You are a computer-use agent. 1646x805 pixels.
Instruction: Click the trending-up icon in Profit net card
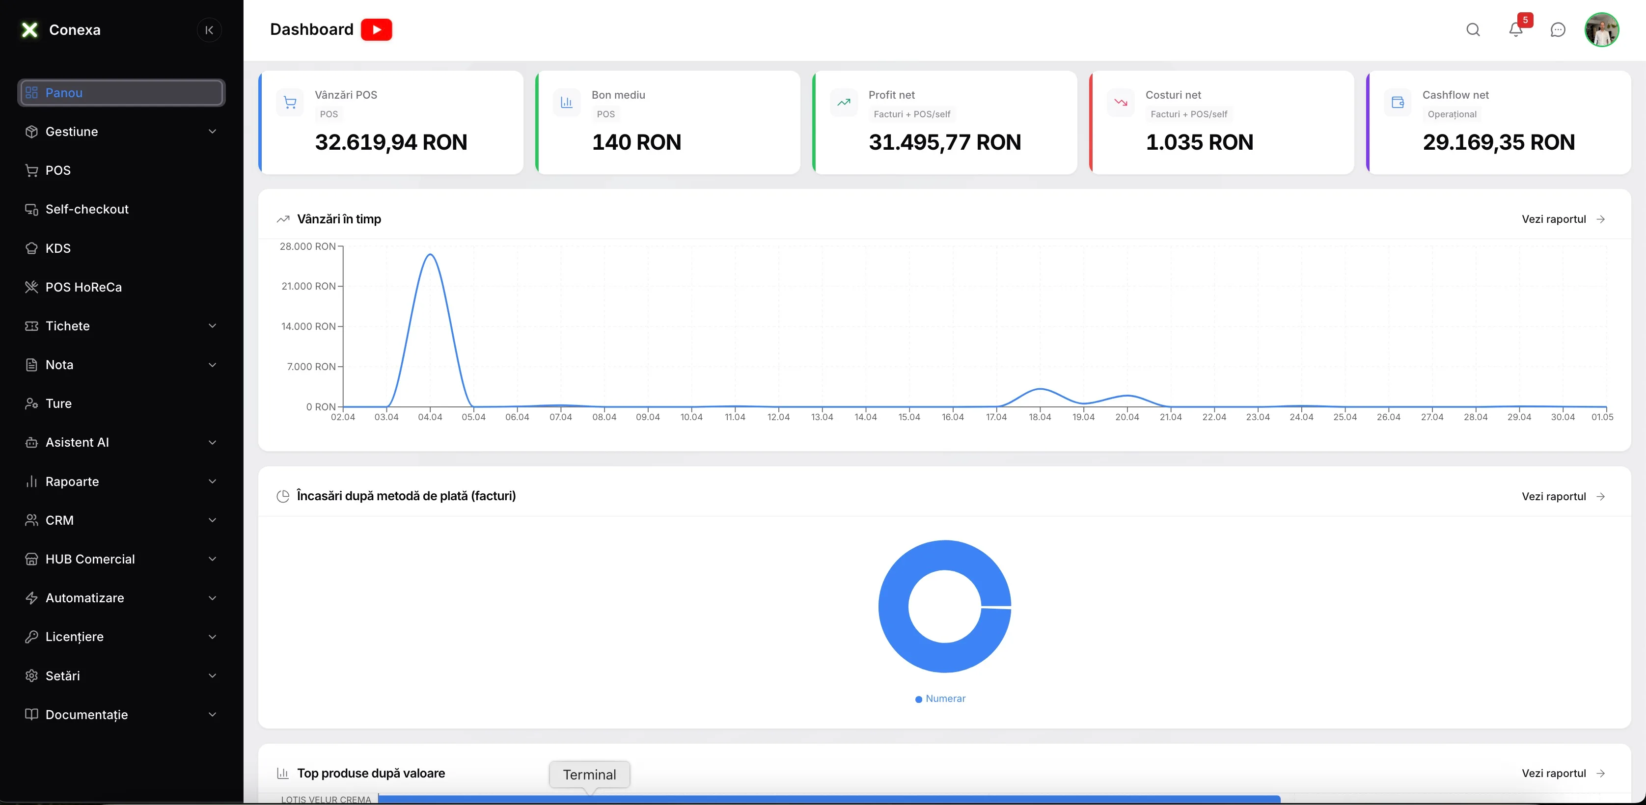click(844, 103)
